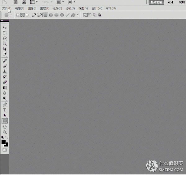This screenshot has width=186, height=175.
Task: Select the Brush tool
Action: pos(5,66)
